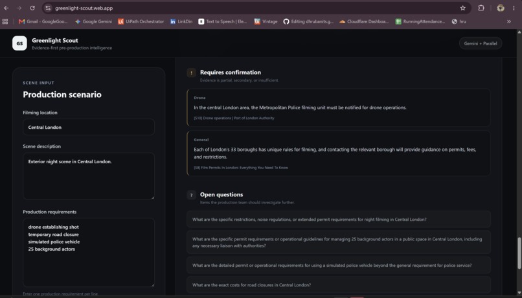
Task: Open the browser extensions puzzle icon
Action: [x=481, y=8]
